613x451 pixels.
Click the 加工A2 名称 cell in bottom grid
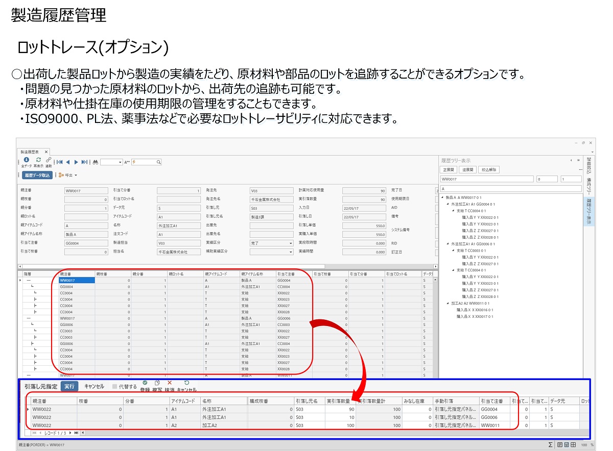[x=224, y=424]
